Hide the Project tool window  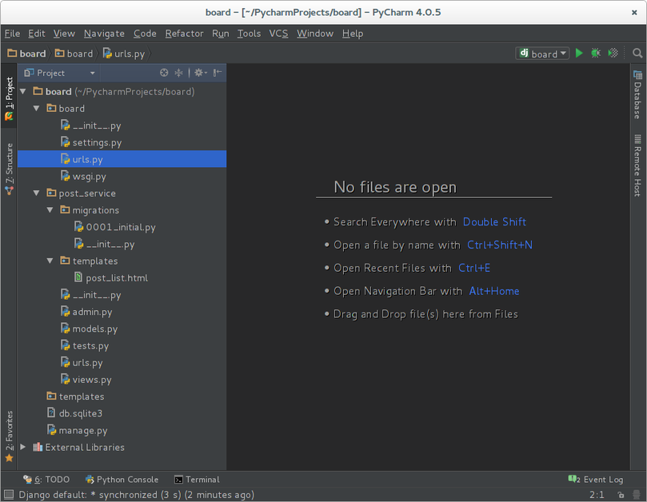218,73
